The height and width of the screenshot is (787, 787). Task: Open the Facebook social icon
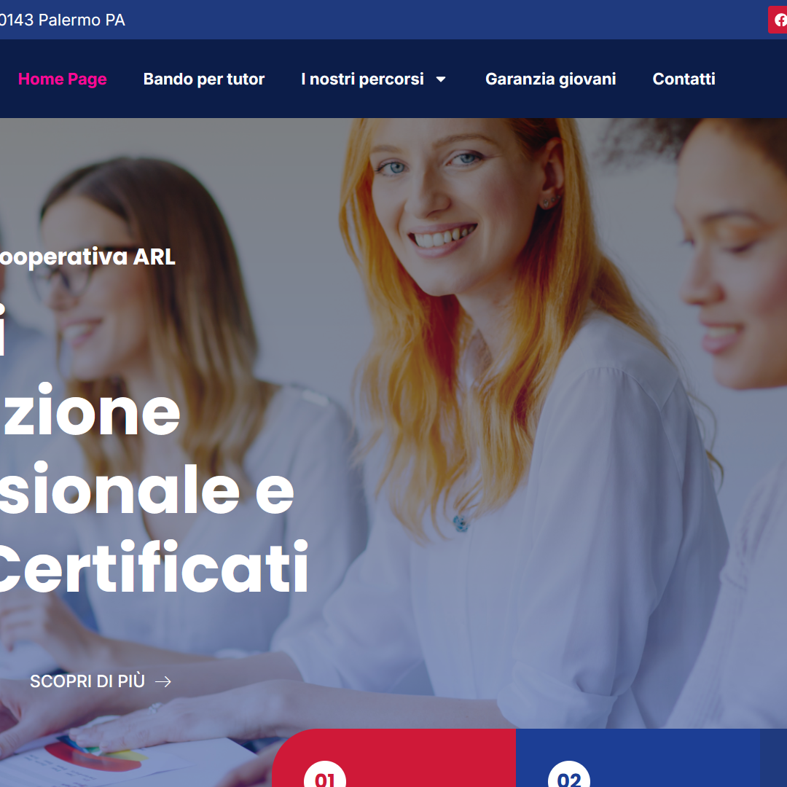pos(778,20)
